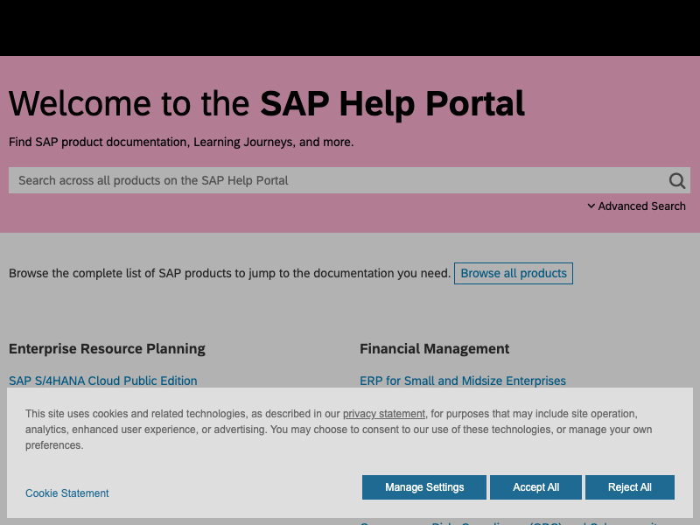Expand the Advanced Search options
The width and height of the screenshot is (700, 525).
coord(637,206)
